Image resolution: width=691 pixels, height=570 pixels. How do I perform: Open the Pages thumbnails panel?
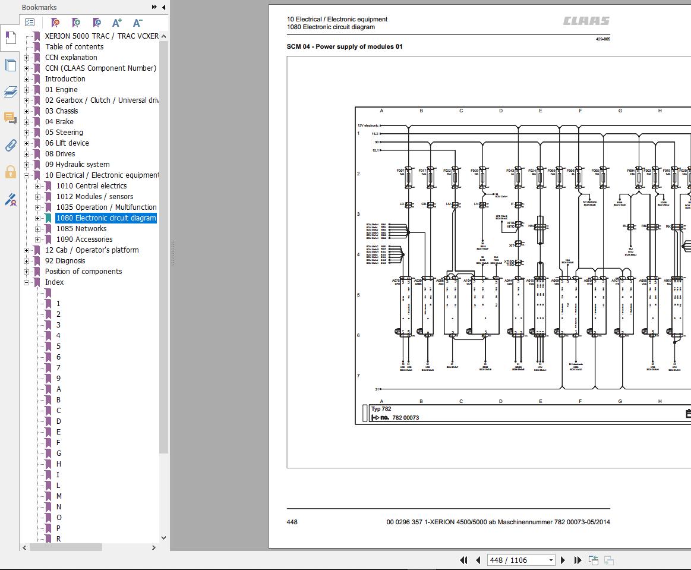tap(10, 65)
